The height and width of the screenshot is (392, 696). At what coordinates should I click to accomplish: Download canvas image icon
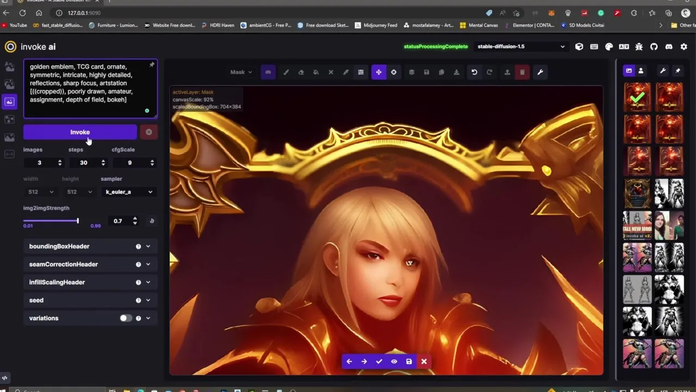coord(456,72)
